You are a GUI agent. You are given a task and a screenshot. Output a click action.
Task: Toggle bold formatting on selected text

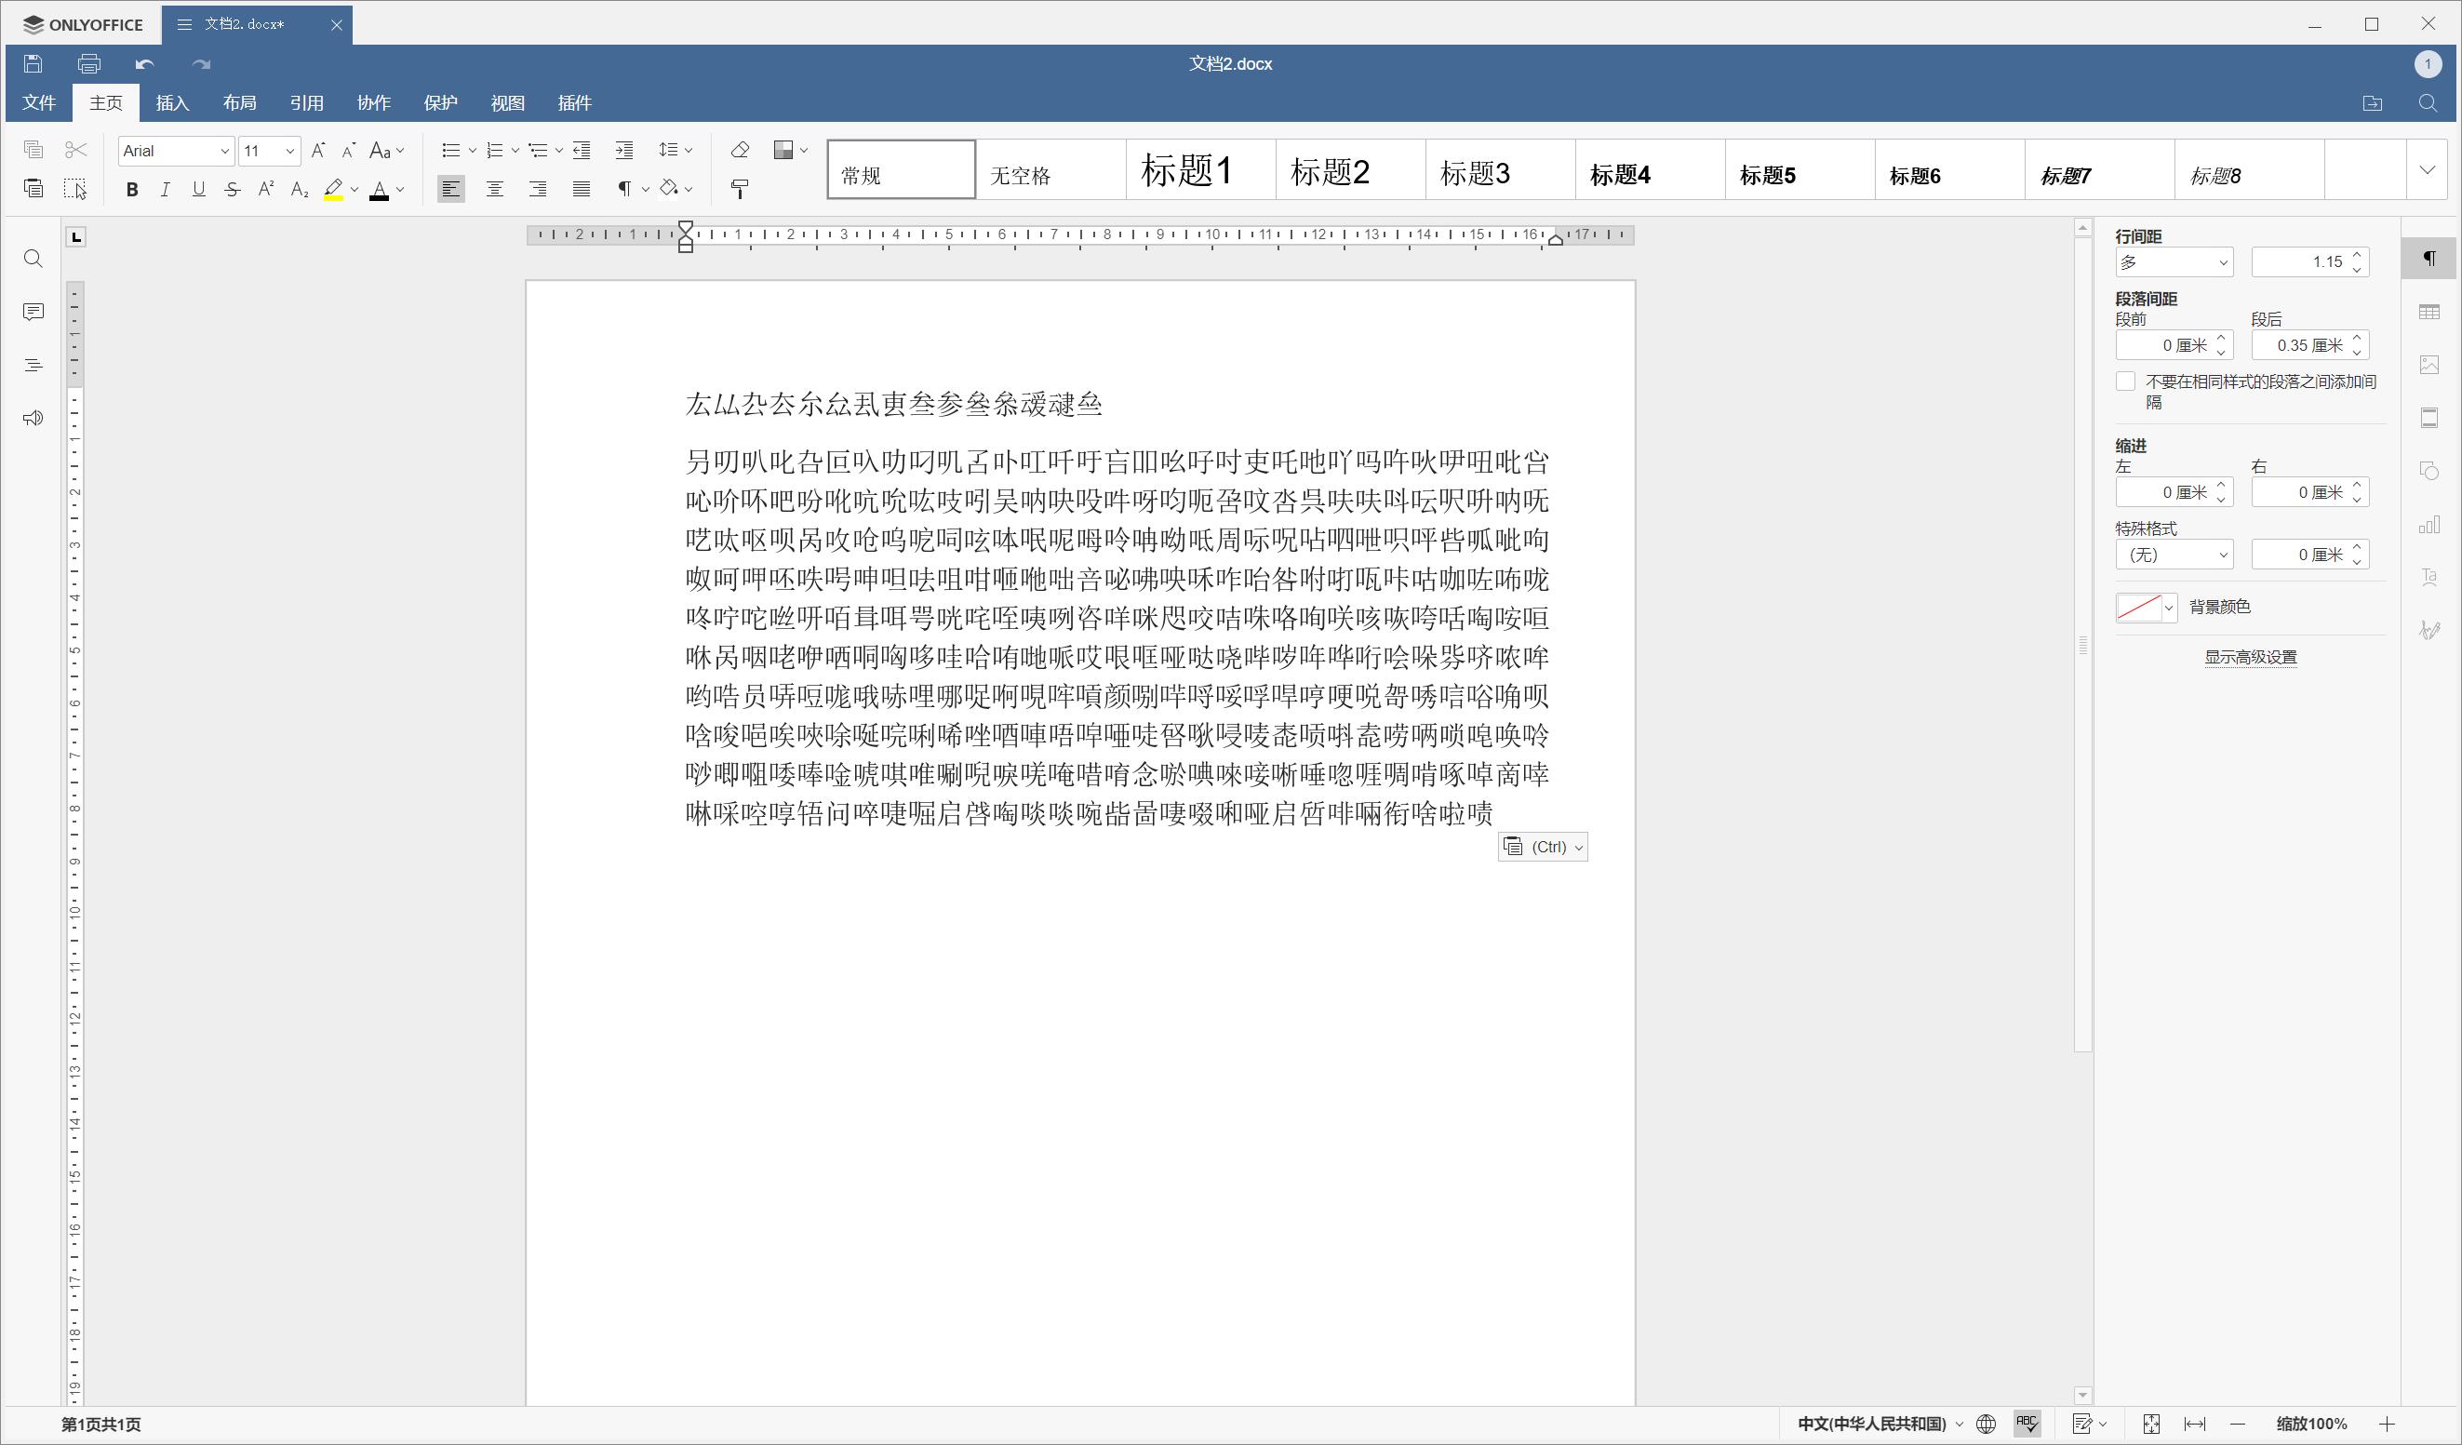tap(132, 189)
